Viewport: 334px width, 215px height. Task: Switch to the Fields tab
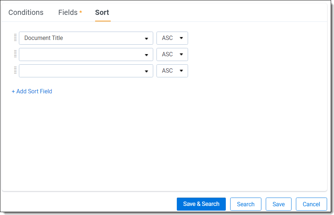(68, 12)
